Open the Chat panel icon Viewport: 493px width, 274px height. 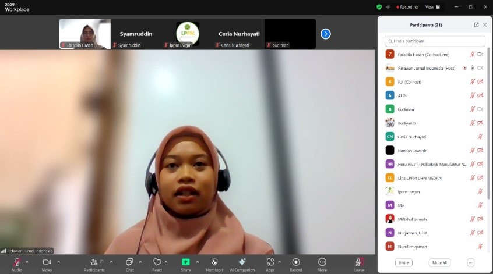(129, 262)
